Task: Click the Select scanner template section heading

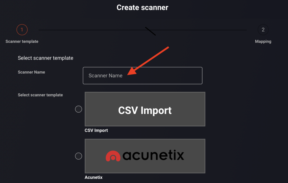Action: (x=46, y=58)
